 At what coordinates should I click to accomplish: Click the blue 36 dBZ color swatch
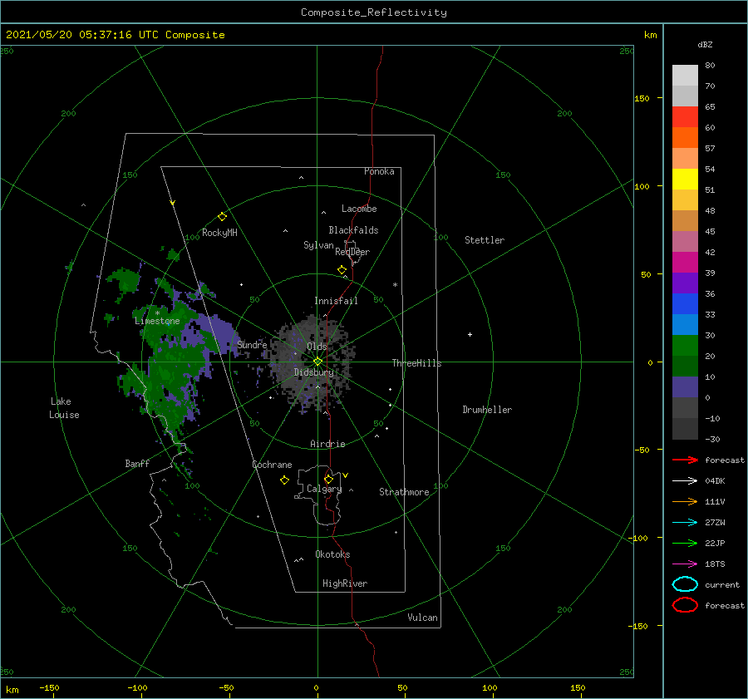(685, 304)
